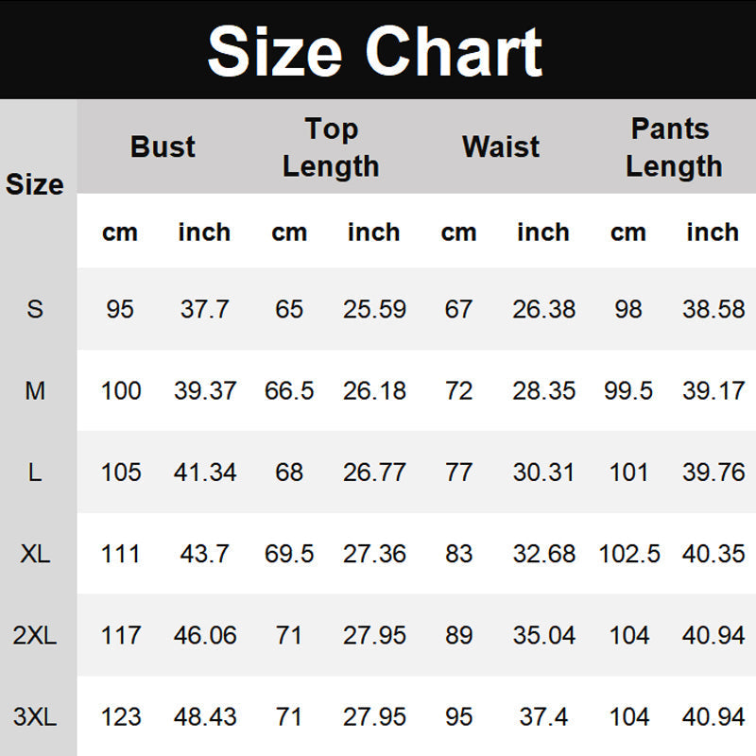
Task: Click the Pants Length column header
Action: click(673, 147)
